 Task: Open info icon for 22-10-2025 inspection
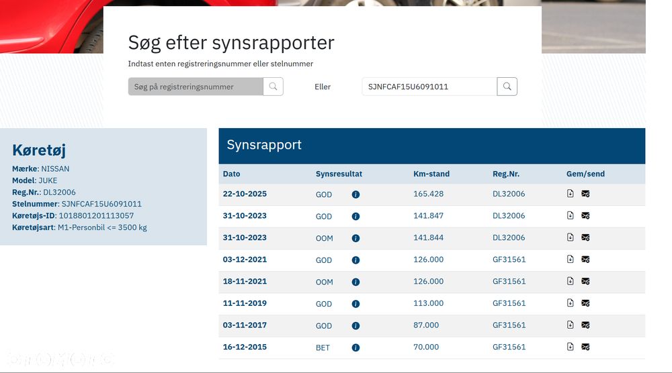(x=355, y=195)
